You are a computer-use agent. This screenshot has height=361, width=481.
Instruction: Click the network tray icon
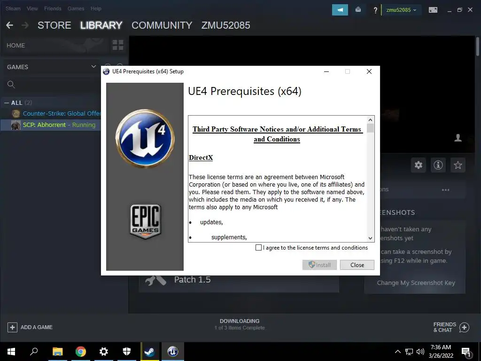(409, 352)
